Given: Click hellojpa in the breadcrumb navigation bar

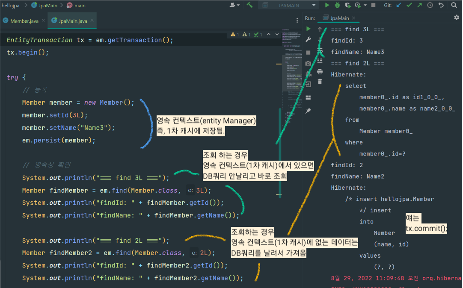Looking at the screenshot, I should pyautogui.click(x=10, y=6).
